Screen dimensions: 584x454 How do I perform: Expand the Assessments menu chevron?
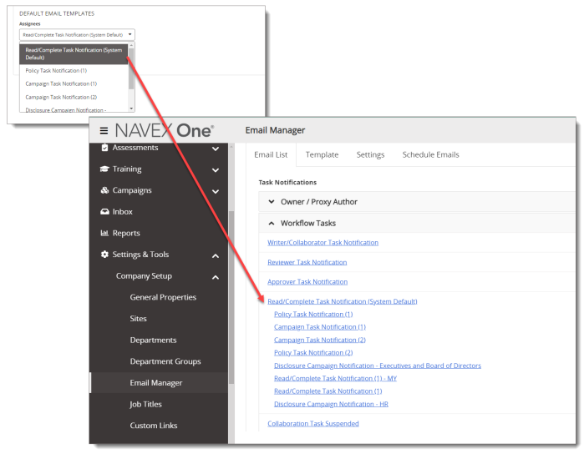pyautogui.click(x=216, y=149)
